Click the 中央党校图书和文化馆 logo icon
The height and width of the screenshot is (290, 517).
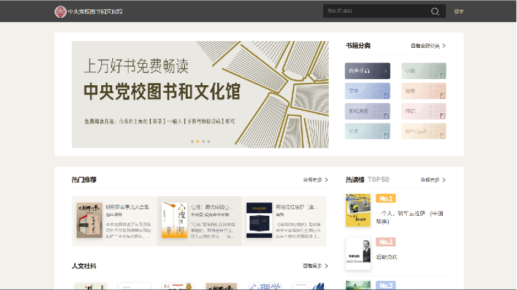60,11
